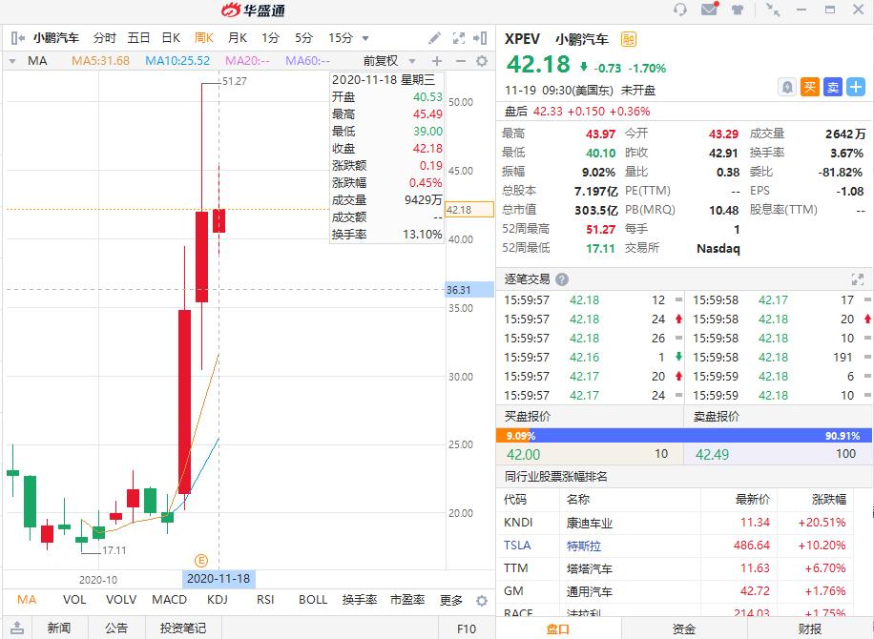Click the orange buy (买) button
This screenshot has width=874, height=639.
pyautogui.click(x=810, y=87)
